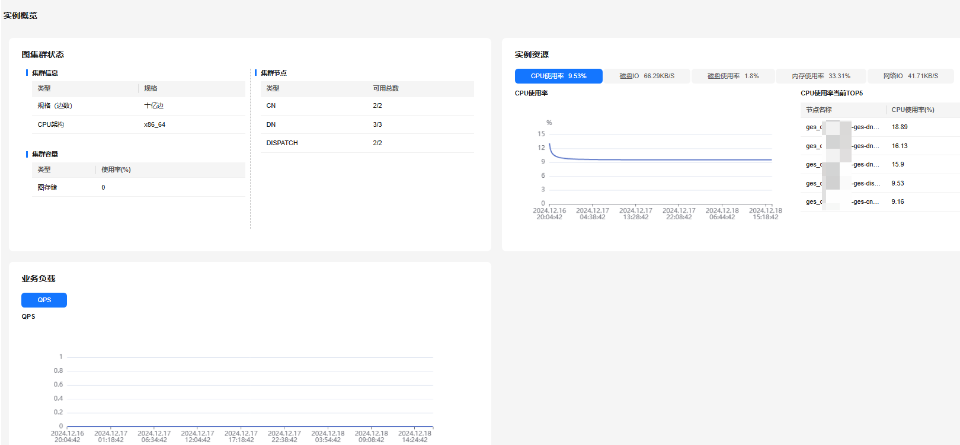Click the 集群信息 section label
This screenshot has height=445, width=960.
[45, 73]
